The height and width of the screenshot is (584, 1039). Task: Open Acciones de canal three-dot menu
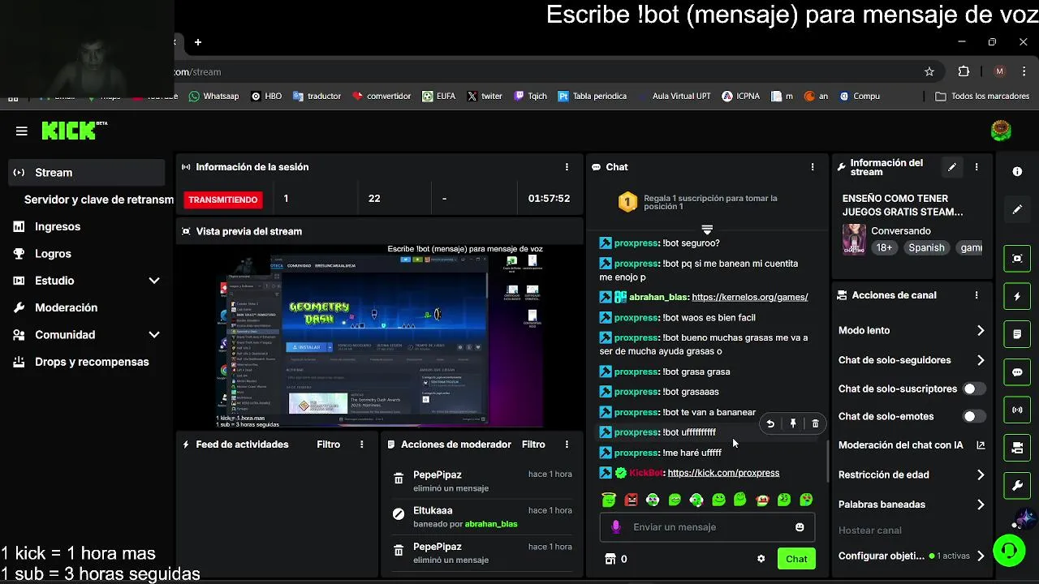coord(976,295)
